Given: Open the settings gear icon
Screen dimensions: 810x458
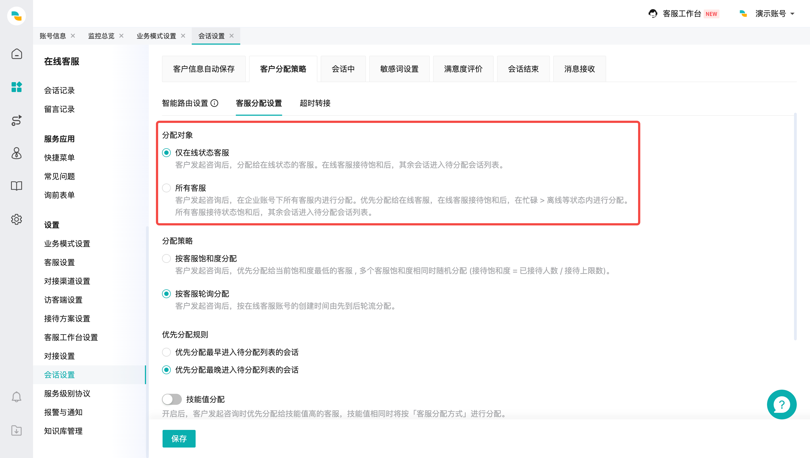Looking at the screenshot, I should pos(16,220).
